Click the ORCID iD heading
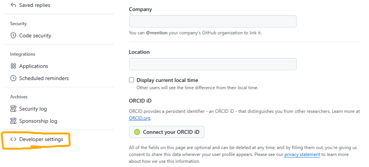Screen dimensions: 369x167 pyautogui.click(x=140, y=101)
